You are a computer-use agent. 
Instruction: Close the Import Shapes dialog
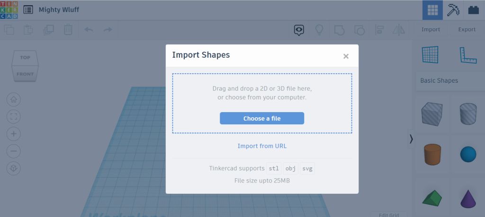(346, 56)
